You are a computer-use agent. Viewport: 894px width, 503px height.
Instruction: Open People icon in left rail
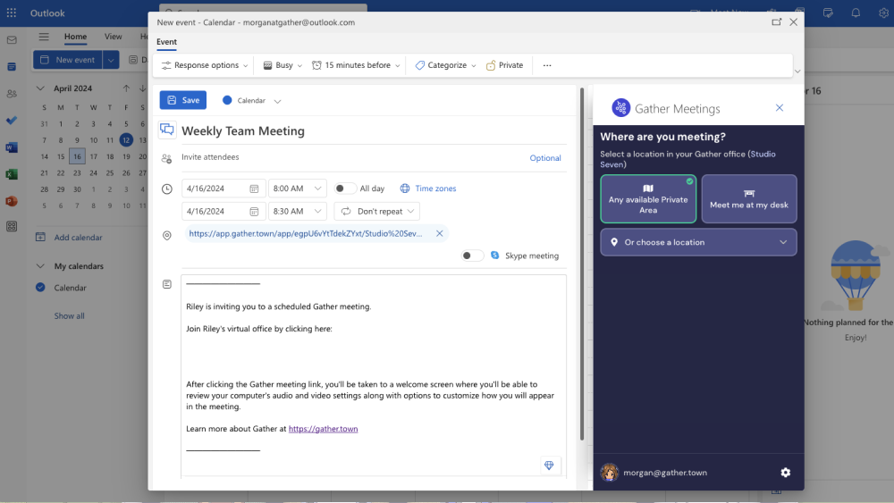12,94
